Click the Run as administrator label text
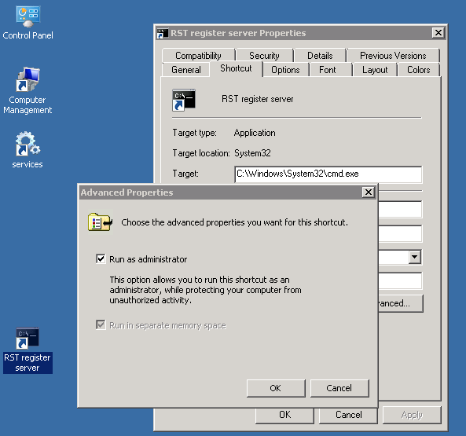The height and width of the screenshot is (436, 466). [148, 259]
